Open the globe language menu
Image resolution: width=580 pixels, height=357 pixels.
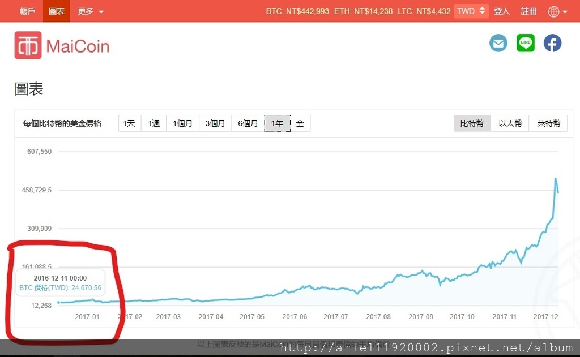[557, 11]
